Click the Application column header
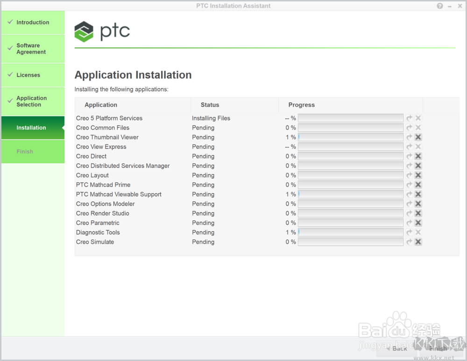This screenshot has height=361, width=467. tap(133, 105)
